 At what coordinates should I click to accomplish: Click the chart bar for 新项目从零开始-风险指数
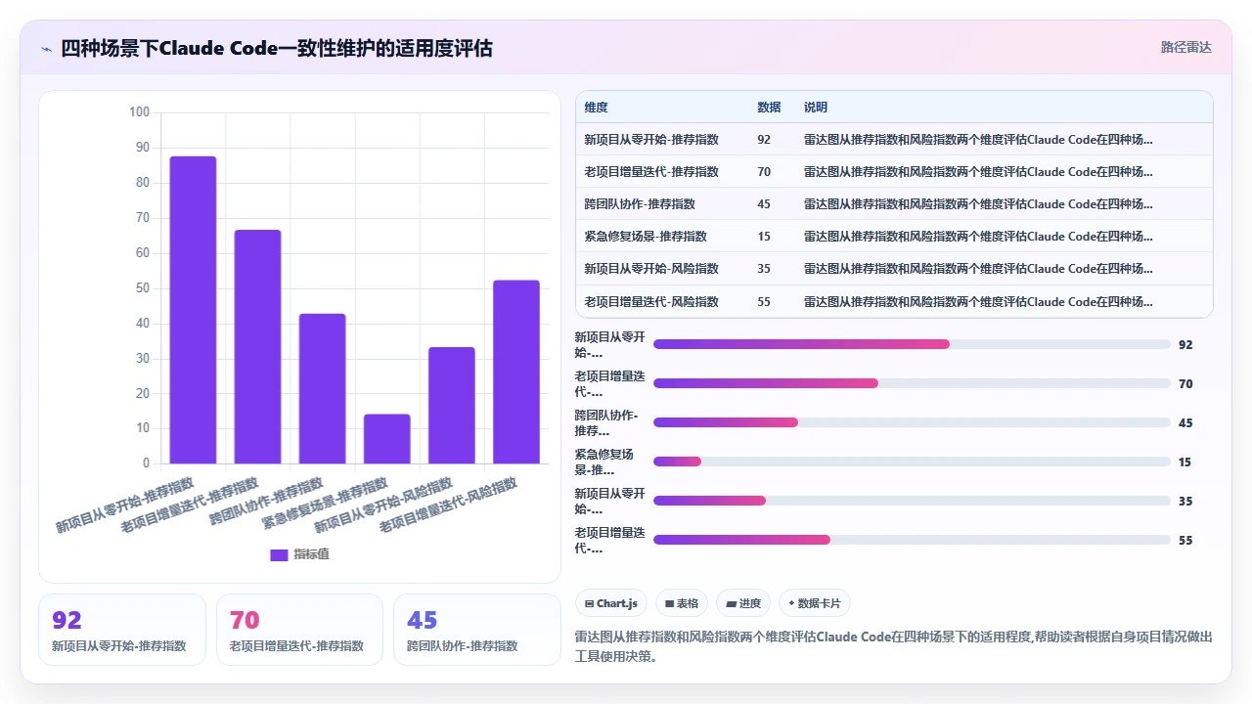click(x=451, y=406)
